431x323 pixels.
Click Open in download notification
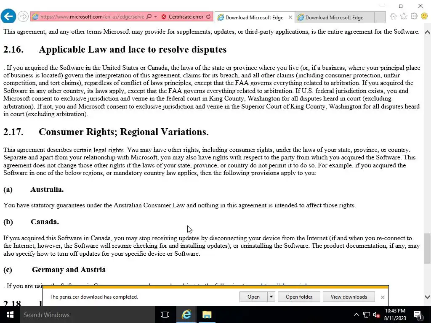[x=253, y=297]
